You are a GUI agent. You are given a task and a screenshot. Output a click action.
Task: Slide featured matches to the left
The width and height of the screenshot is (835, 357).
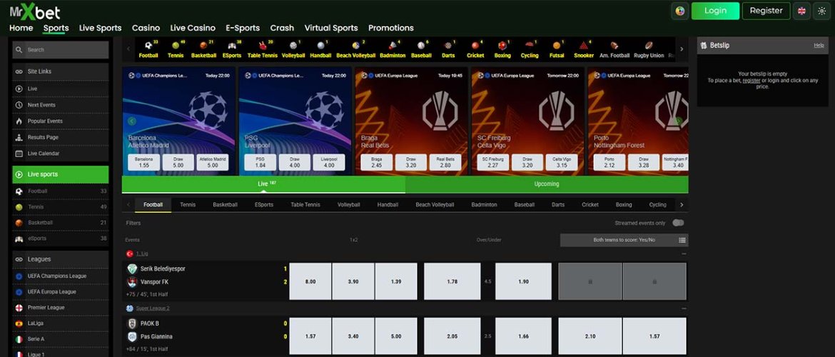tap(131, 121)
